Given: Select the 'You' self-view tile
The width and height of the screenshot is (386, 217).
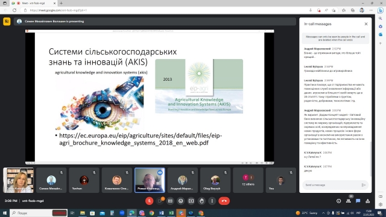Looking at the screenshot, I should tap(280, 180).
